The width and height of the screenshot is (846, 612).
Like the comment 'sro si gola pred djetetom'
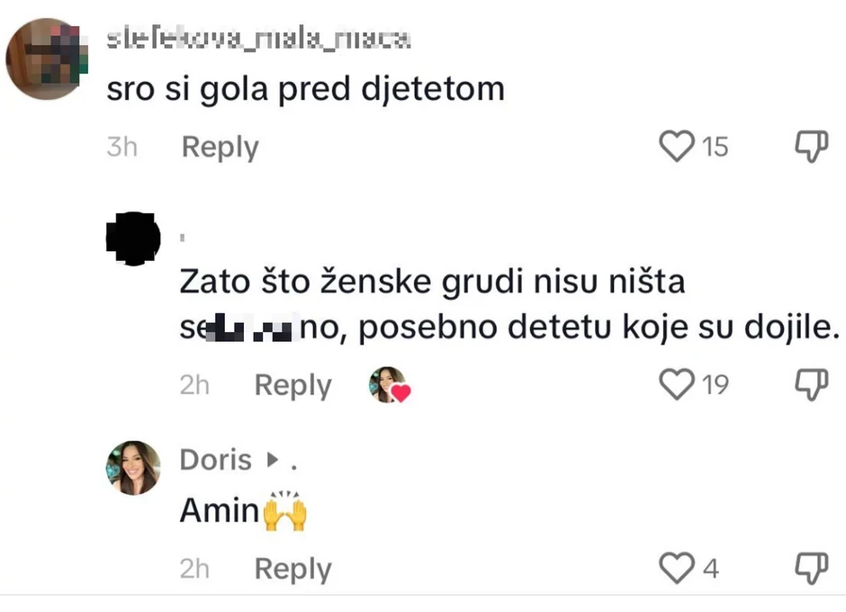click(677, 147)
